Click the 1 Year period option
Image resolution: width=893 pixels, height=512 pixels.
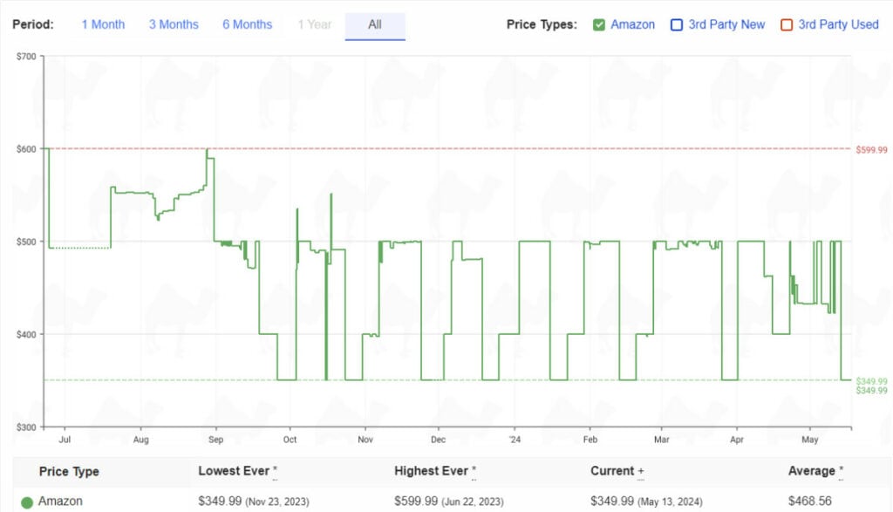[314, 24]
